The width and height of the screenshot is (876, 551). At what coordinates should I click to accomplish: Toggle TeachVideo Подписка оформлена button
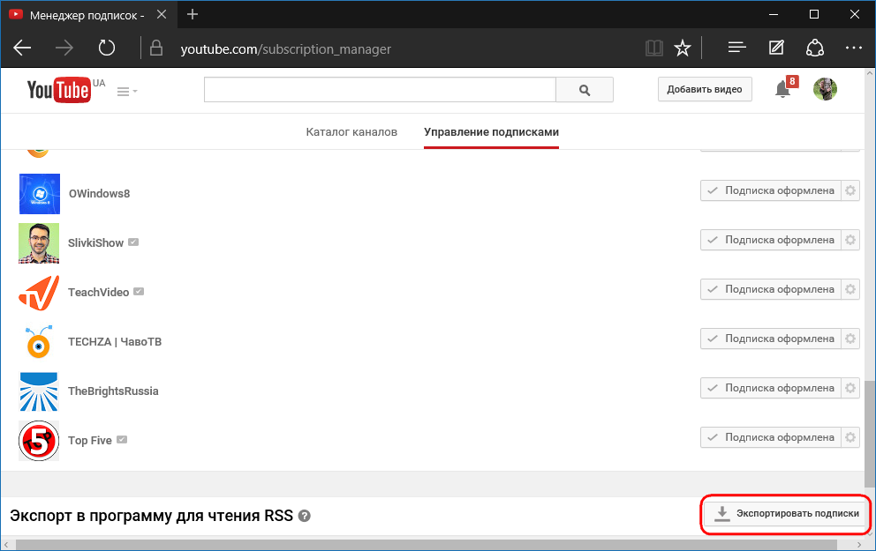tap(770, 289)
